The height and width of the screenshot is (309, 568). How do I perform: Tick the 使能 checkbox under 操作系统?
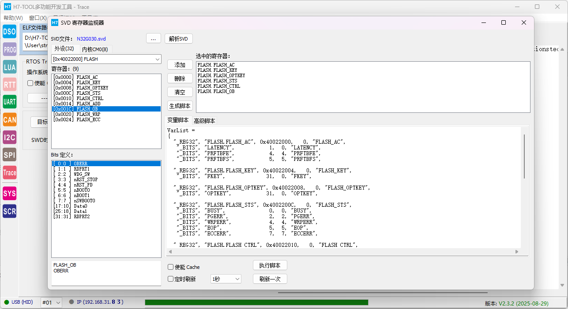click(30, 83)
